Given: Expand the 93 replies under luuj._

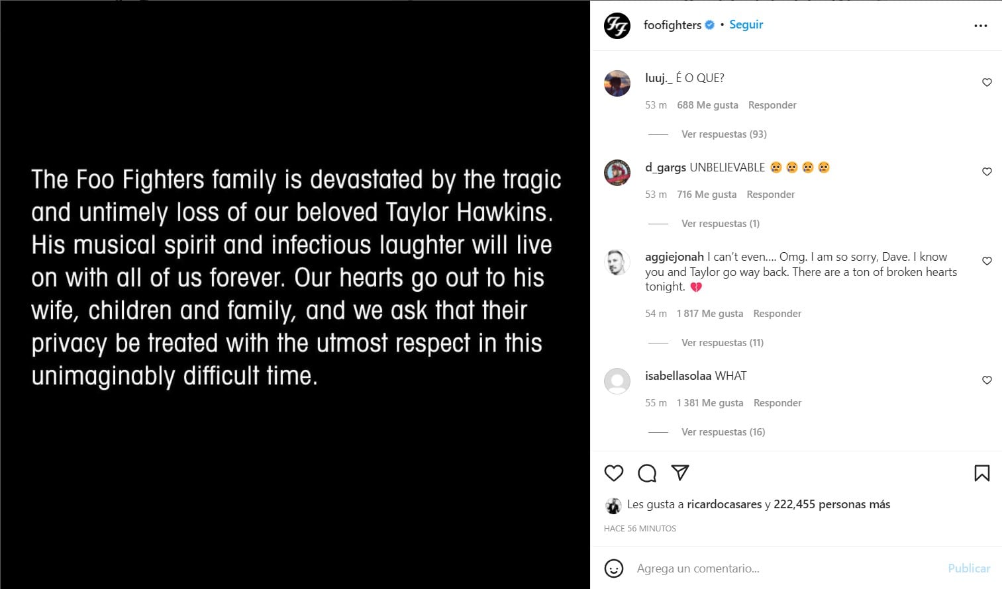Looking at the screenshot, I should click(724, 134).
